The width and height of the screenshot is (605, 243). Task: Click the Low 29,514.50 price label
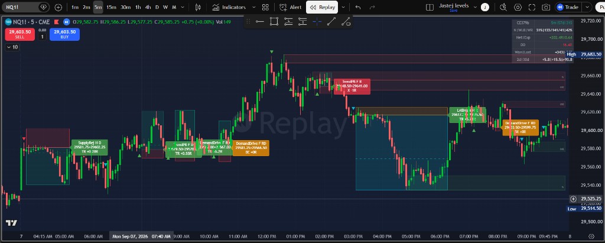583,209
